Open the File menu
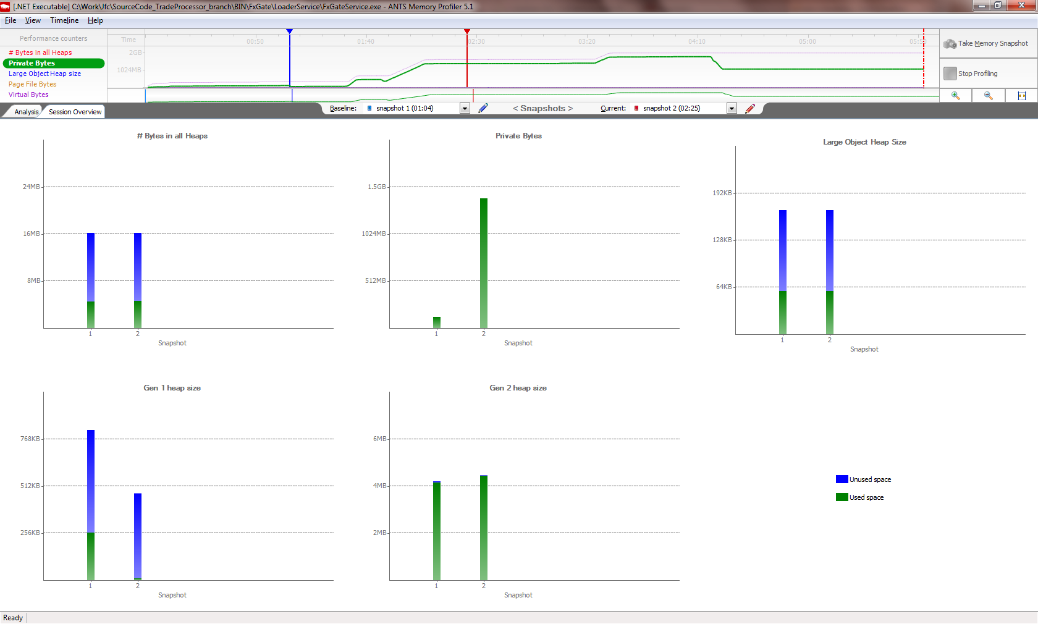 [11, 20]
